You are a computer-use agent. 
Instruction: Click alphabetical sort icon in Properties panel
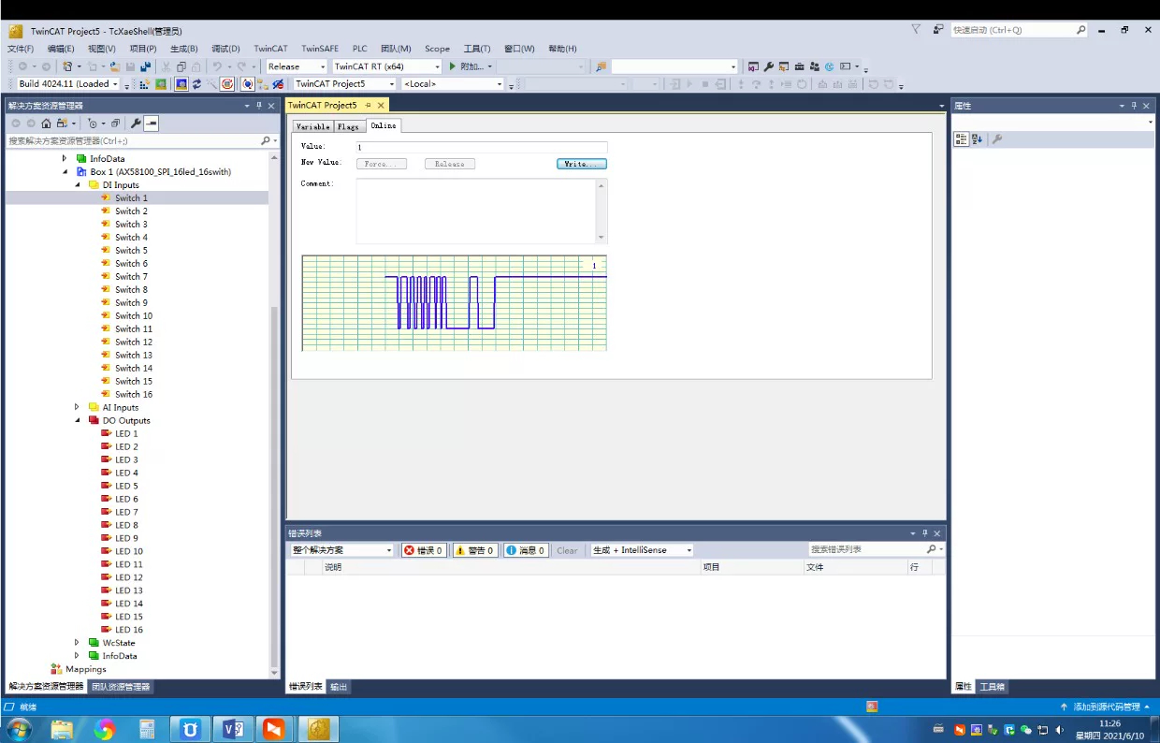point(977,139)
